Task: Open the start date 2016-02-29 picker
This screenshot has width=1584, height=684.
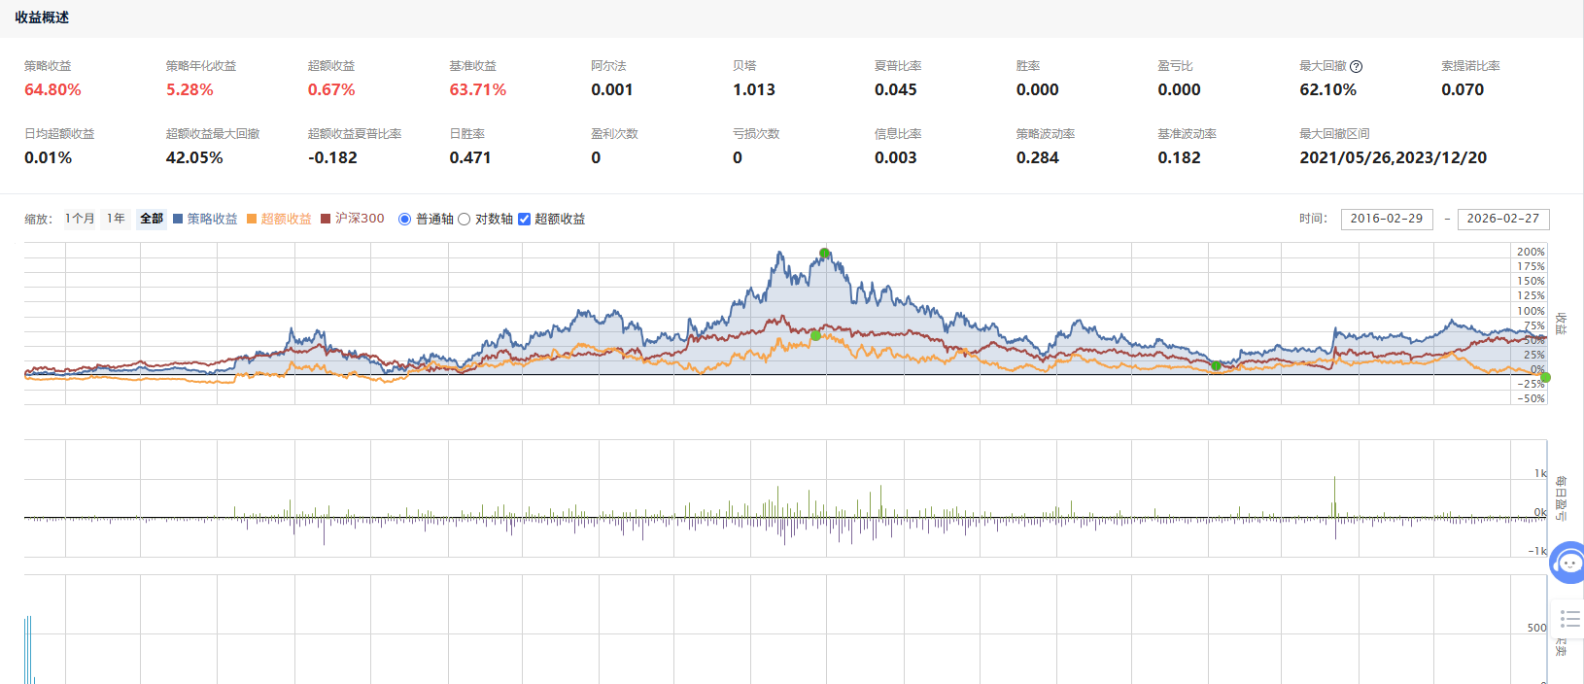Action: (x=1386, y=219)
